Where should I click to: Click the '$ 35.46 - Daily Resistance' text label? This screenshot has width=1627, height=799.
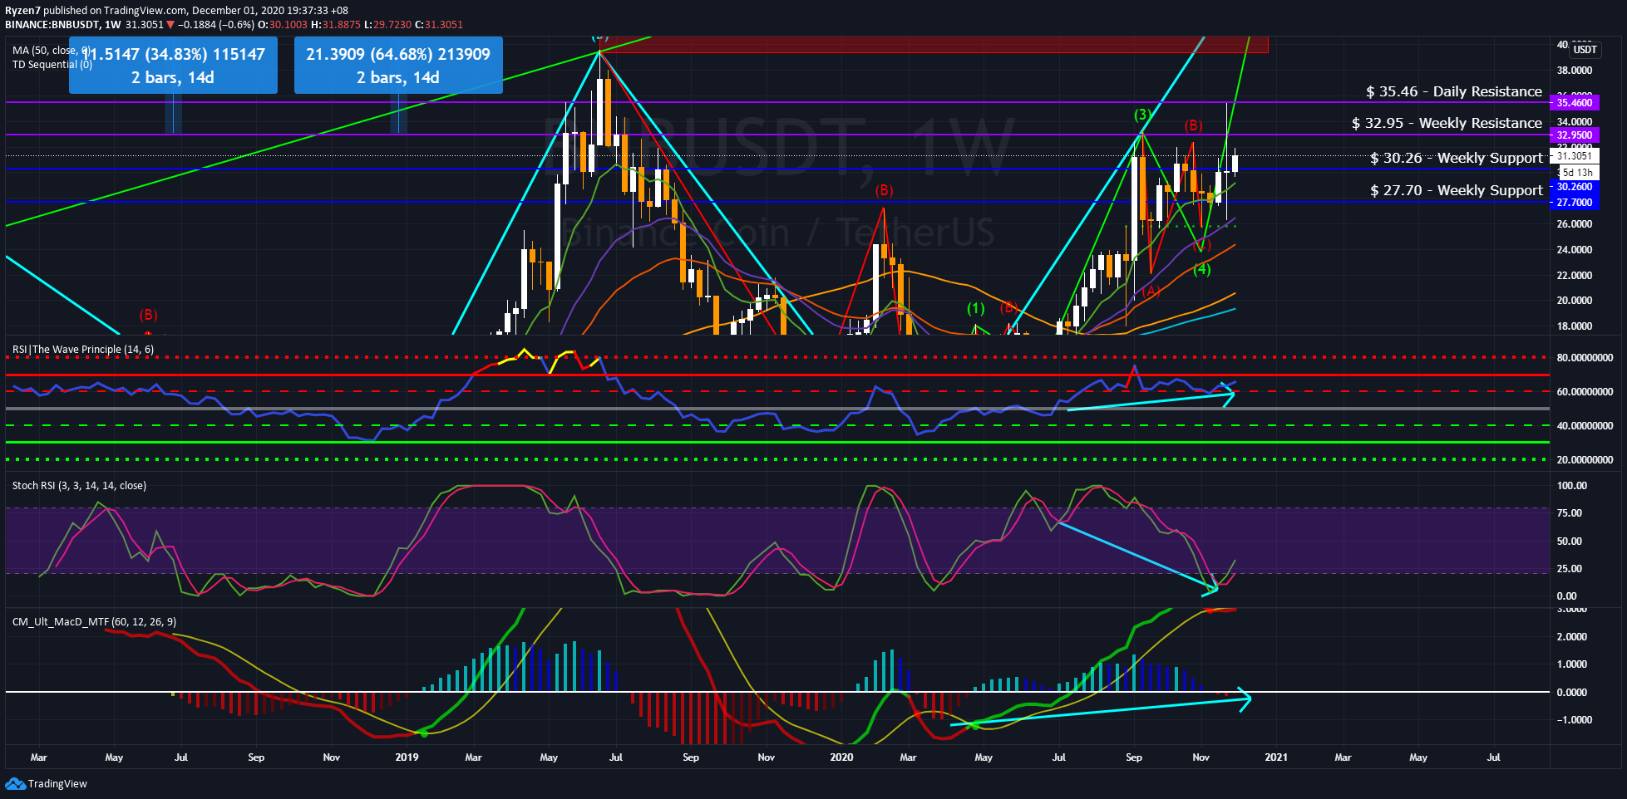[x=1454, y=91]
